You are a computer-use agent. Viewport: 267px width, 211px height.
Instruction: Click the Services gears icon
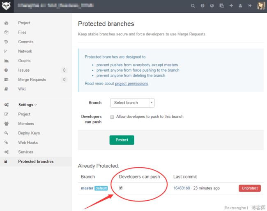[x=7, y=152]
